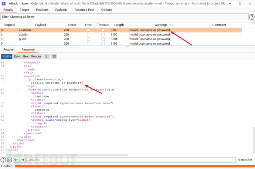Click the help icon beside the filter bar

[x=252, y=17]
